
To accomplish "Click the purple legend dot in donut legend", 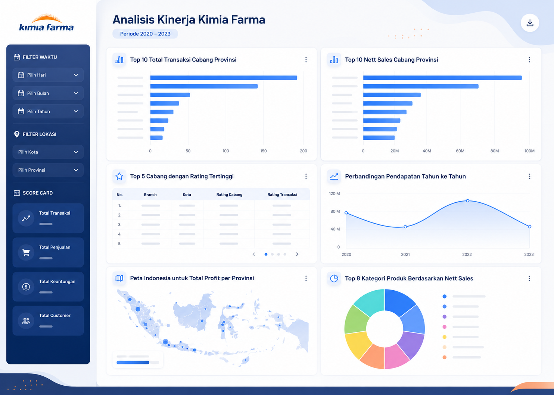I will pyautogui.click(x=444, y=317).
